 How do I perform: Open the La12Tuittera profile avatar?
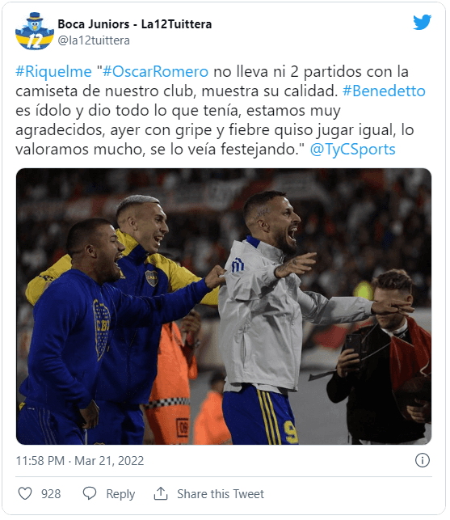pos(35,32)
